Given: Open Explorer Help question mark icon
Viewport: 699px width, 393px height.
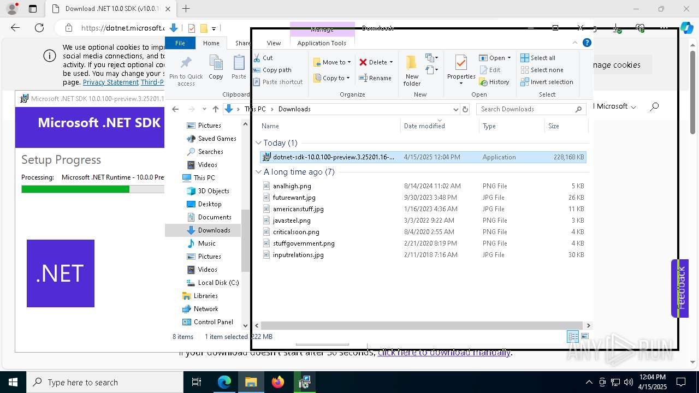Looking at the screenshot, I should (587, 43).
